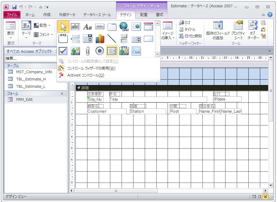This screenshot has height=202, width=277.
Task: Choose the command Button (xxxx) control
Action: click(100, 27)
